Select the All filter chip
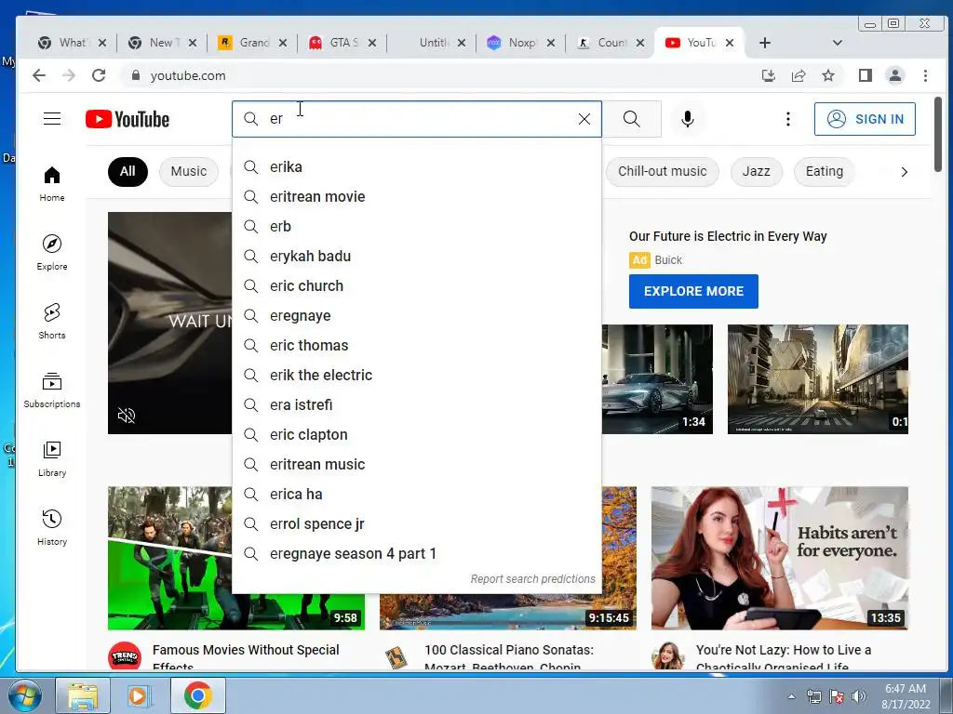 (x=128, y=172)
